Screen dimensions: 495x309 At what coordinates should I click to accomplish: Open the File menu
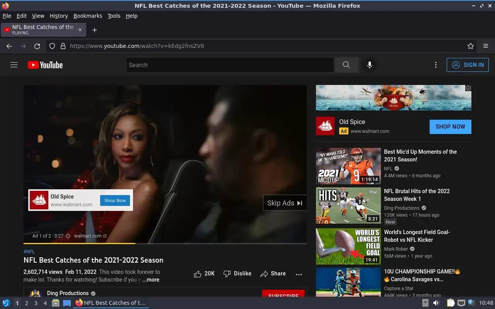(7, 16)
